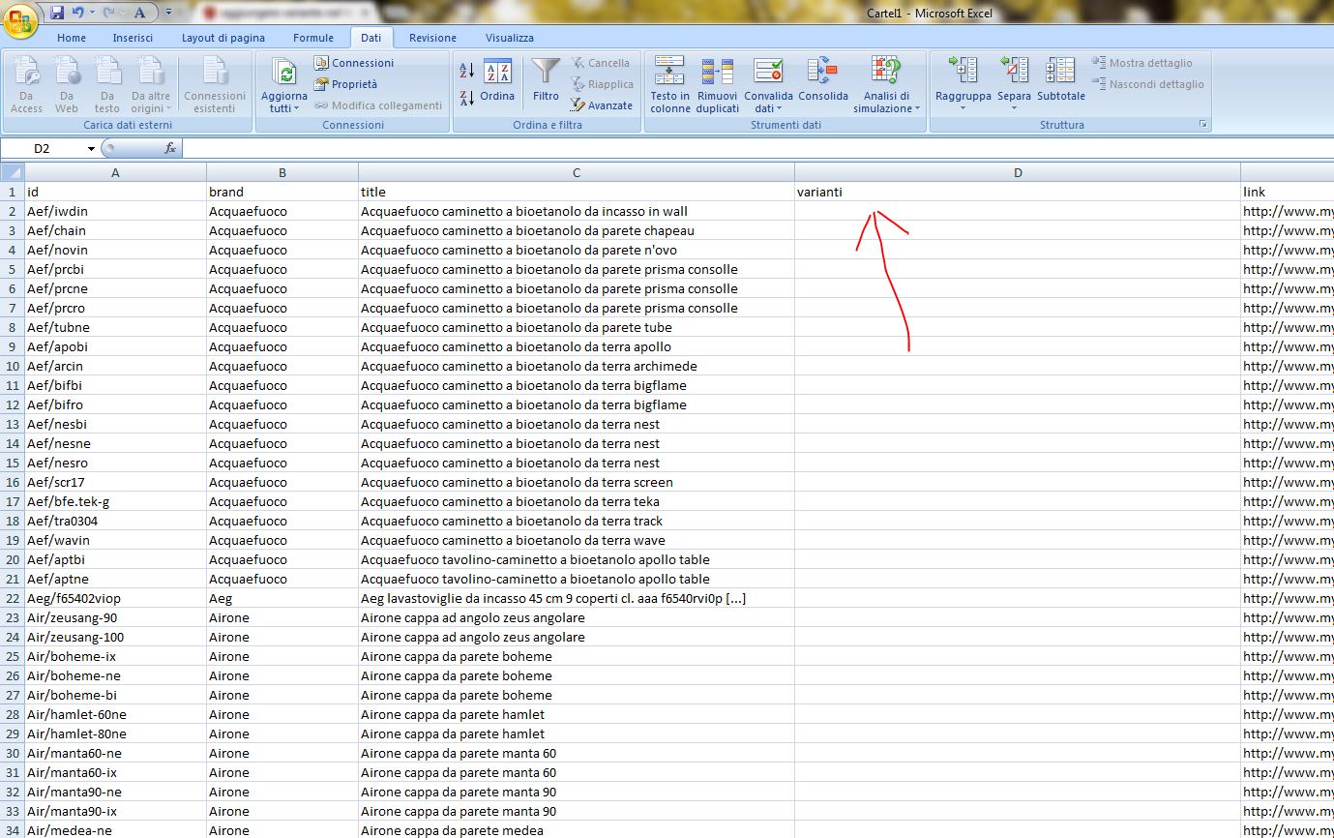
Task: Select column A header
Action: point(115,172)
